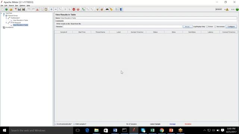Open Windows Start menu

(4, 130)
